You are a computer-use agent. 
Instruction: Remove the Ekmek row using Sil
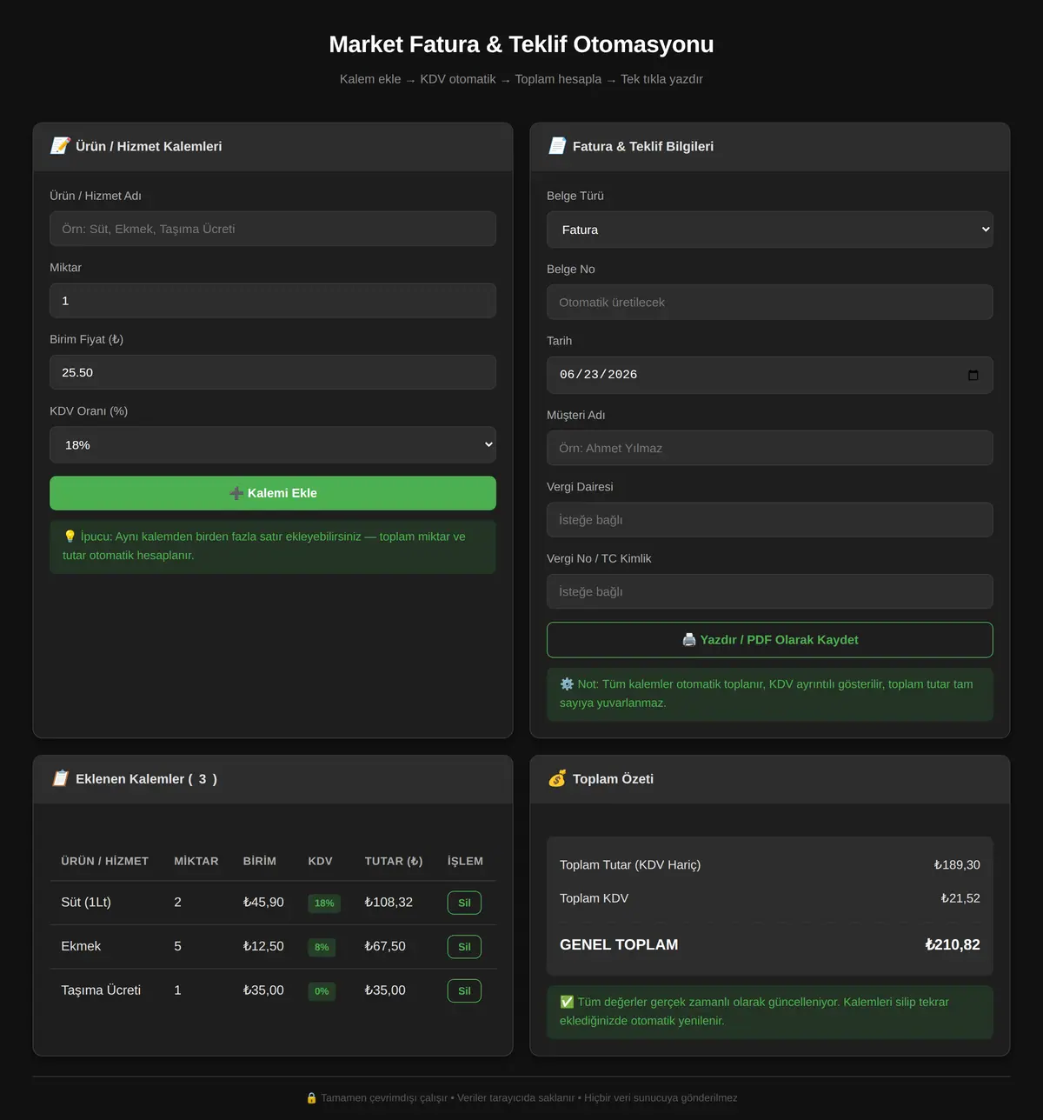coord(464,947)
